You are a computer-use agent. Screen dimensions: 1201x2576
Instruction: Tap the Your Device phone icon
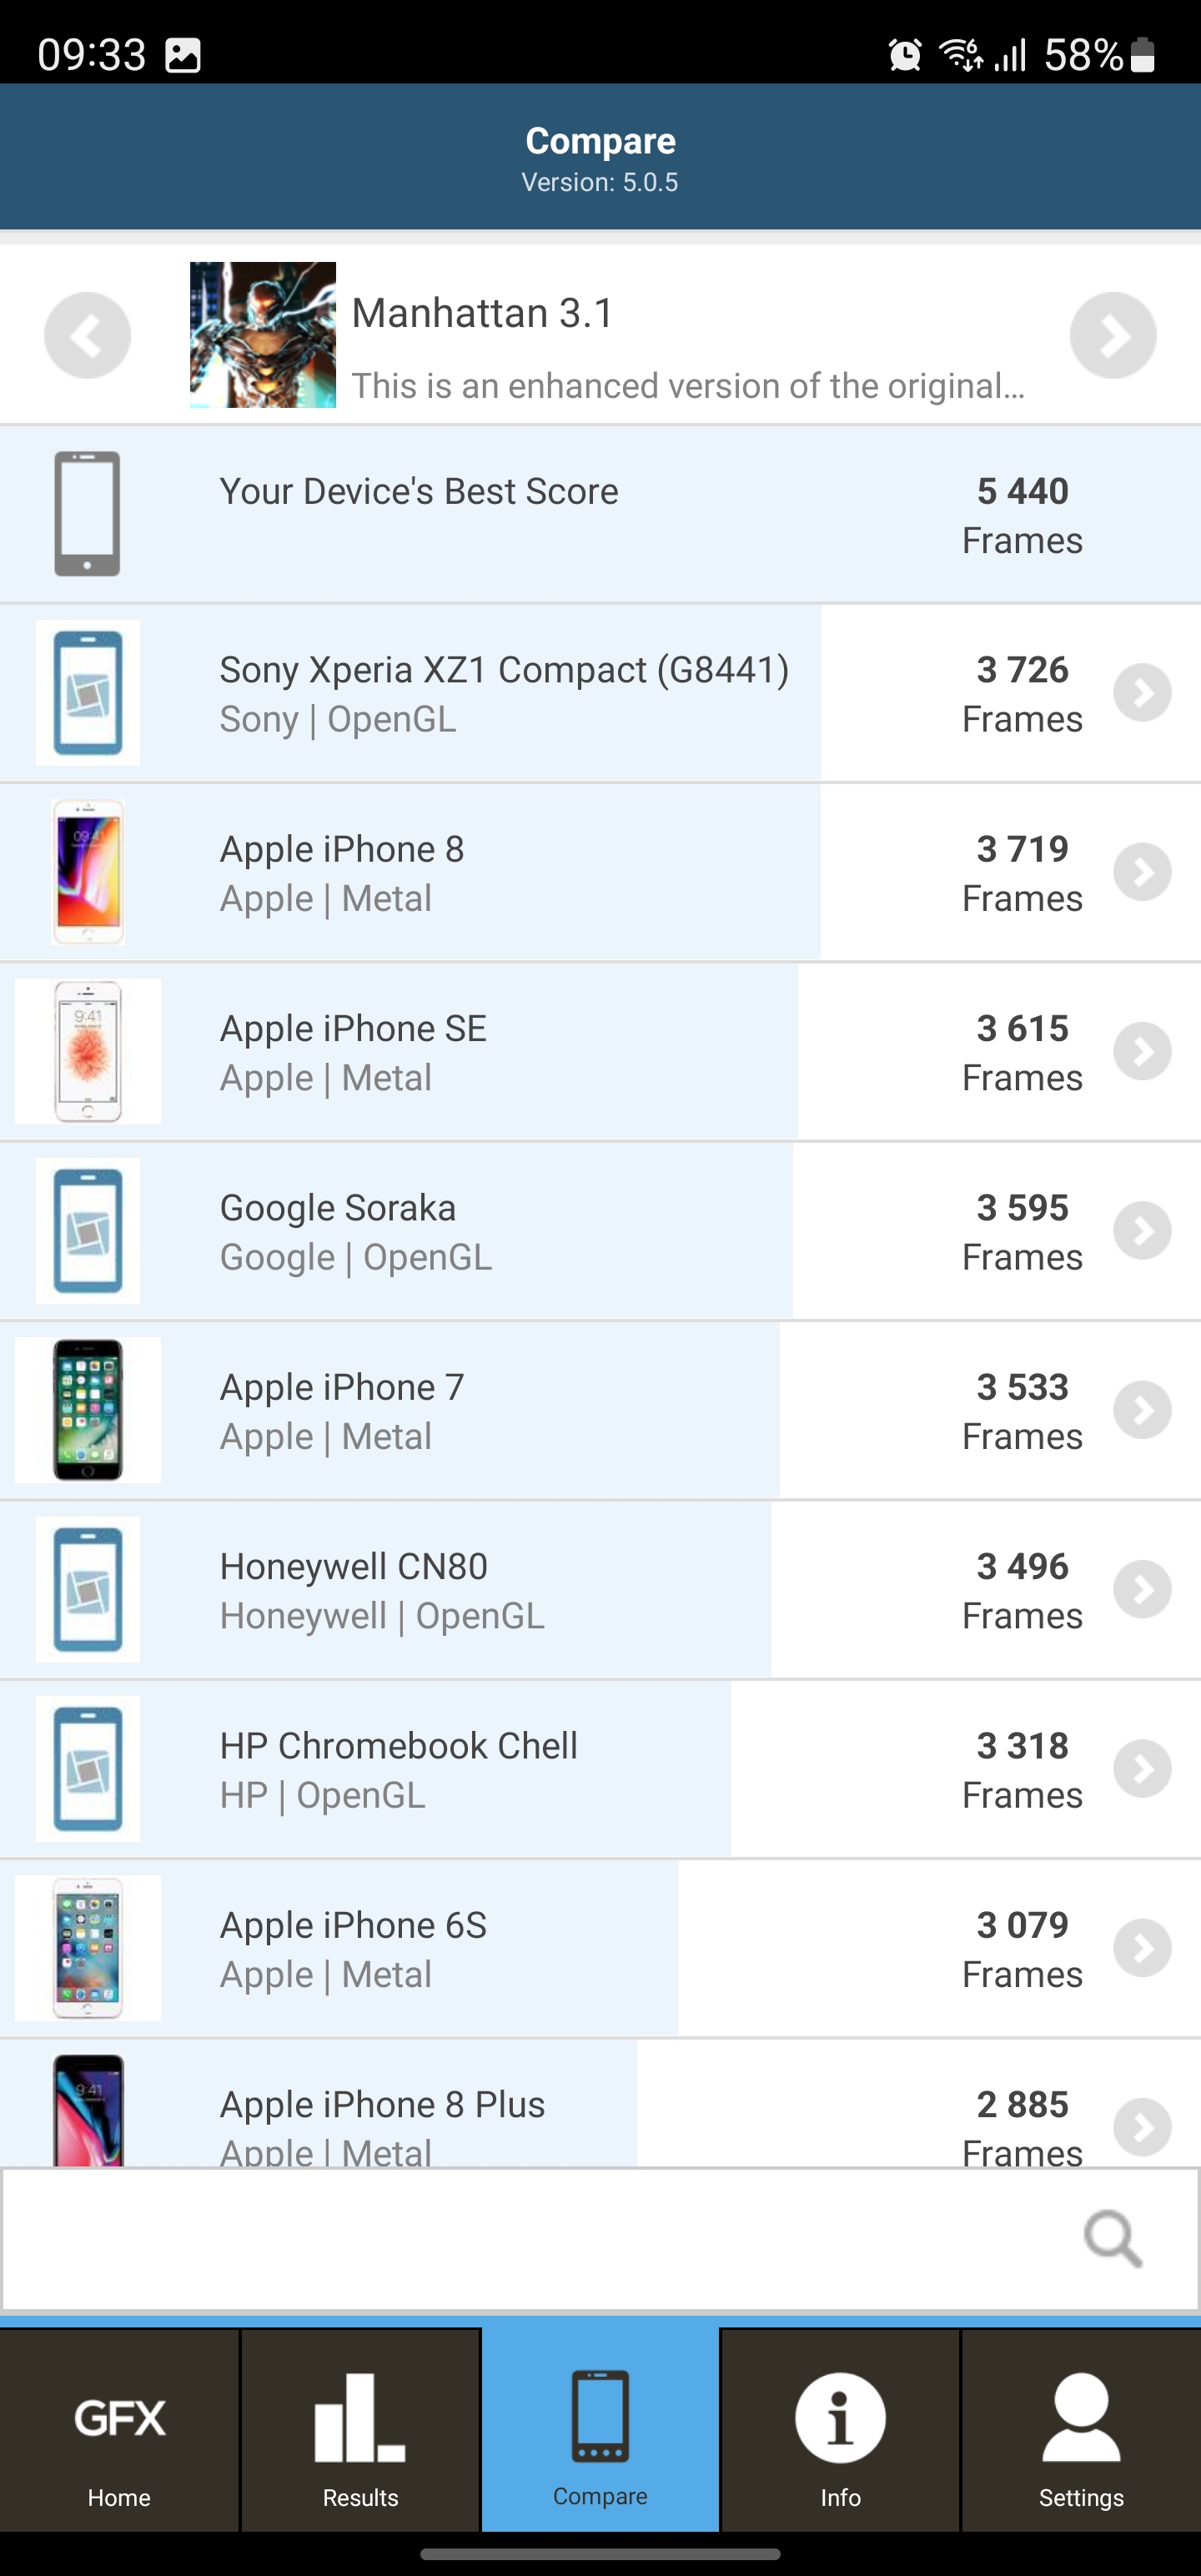click(87, 514)
